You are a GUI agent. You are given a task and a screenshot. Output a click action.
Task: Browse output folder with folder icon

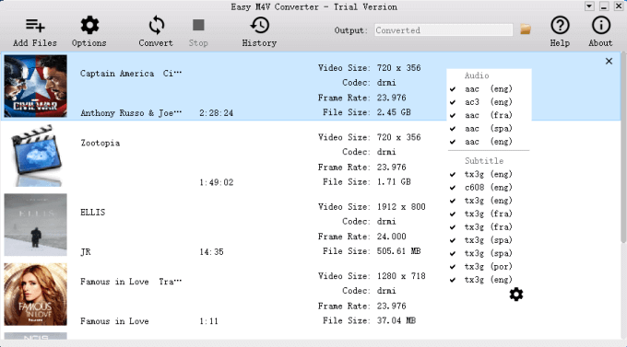point(526,29)
